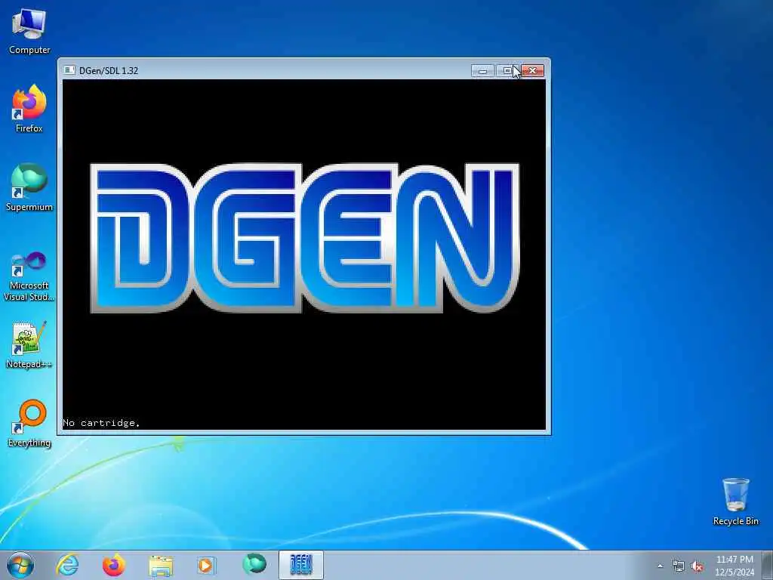Select the Recycle Bin icon
Image resolution: width=773 pixels, height=580 pixels.
point(735,501)
